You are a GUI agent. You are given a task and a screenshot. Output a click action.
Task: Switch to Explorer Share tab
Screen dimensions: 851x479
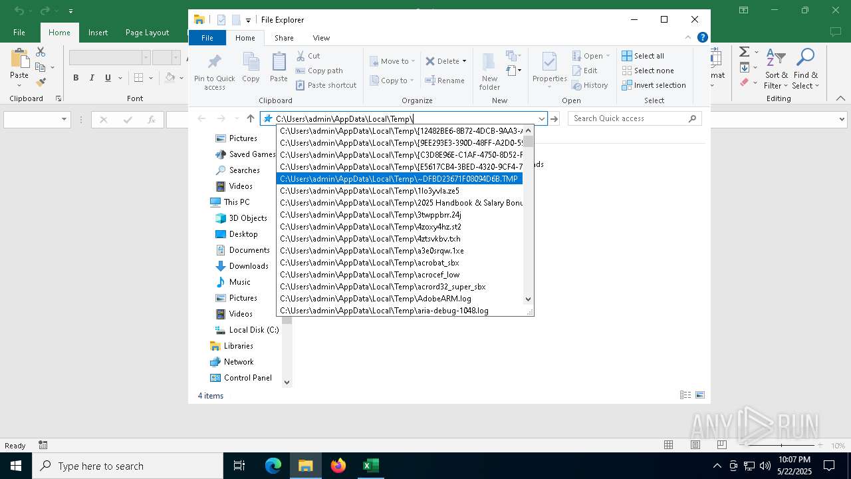pos(284,38)
